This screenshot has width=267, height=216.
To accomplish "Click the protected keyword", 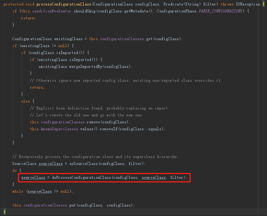I will [13, 4].
